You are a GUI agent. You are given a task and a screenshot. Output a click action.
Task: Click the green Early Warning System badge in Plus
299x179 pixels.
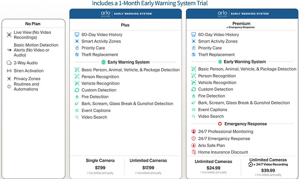pos(104,62)
